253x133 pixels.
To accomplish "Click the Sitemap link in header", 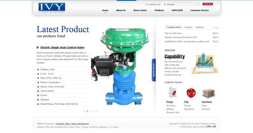I will pos(170,4).
